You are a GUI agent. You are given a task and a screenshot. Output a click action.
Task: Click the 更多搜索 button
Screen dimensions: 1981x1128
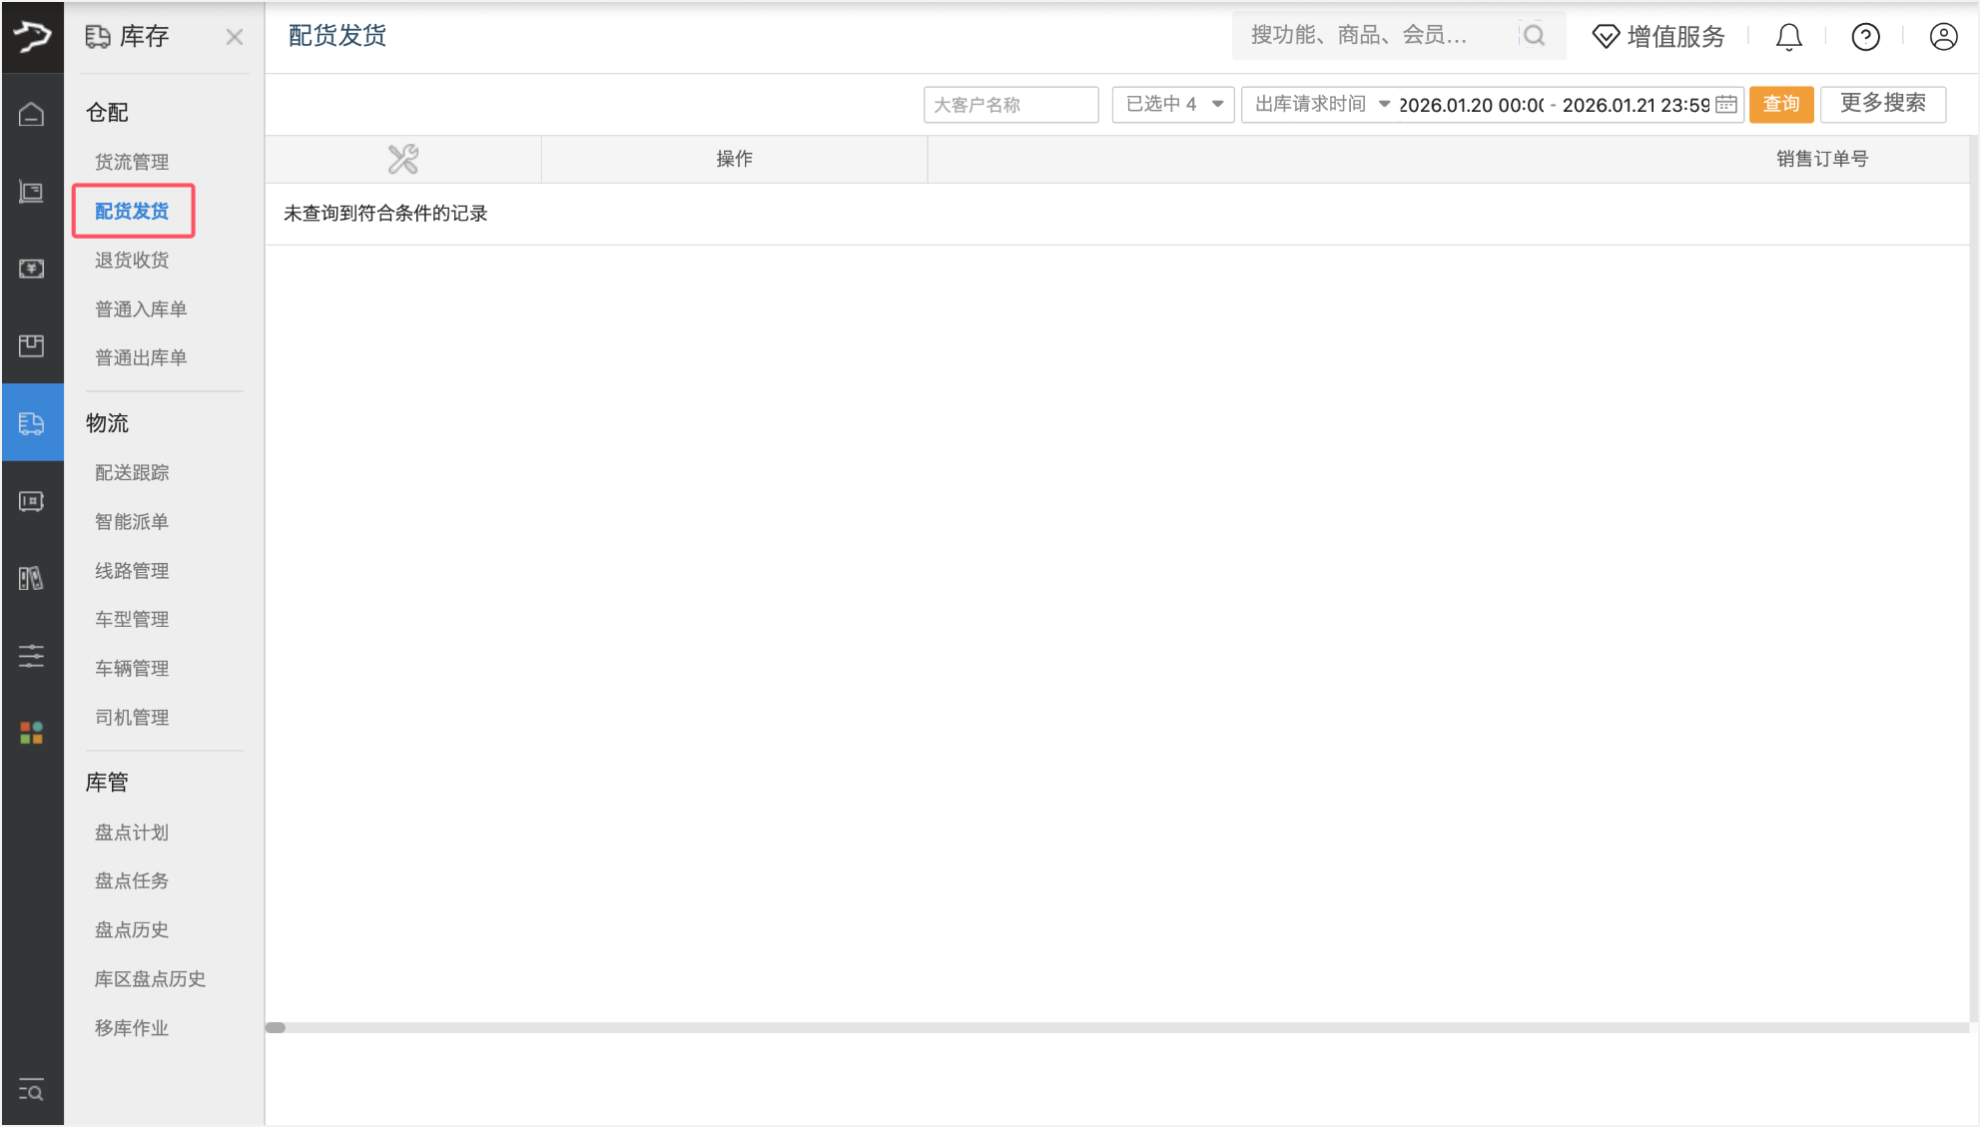pyautogui.click(x=1883, y=104)
